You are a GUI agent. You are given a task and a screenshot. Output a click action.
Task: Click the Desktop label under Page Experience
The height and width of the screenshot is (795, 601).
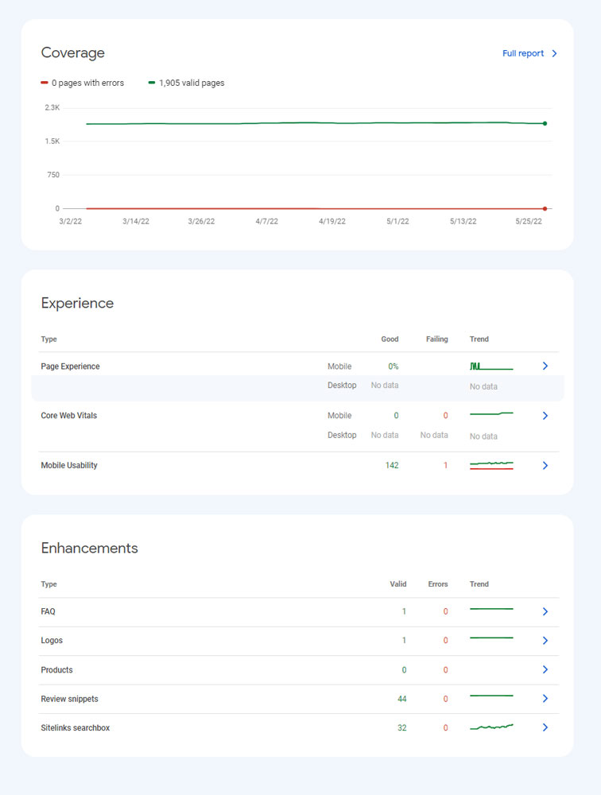(x=342, y=386)
